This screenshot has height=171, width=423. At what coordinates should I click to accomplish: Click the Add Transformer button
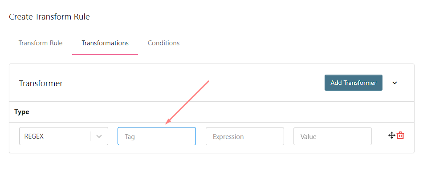354,83
